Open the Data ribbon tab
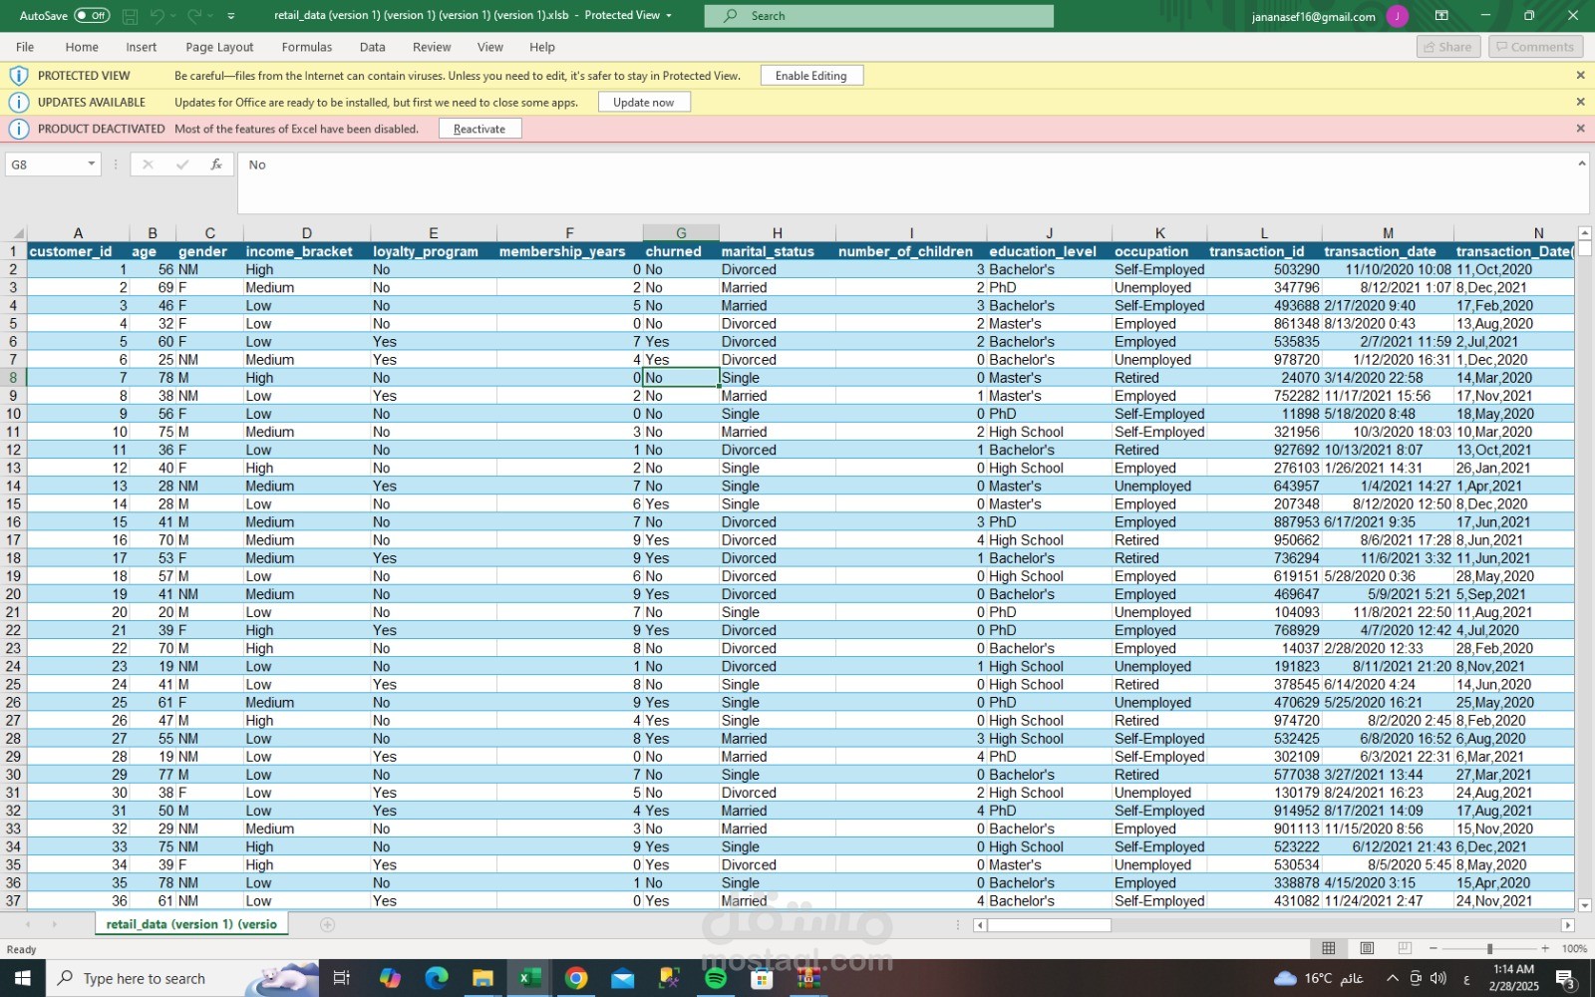 pyautogui.click(x=372, y=47)
